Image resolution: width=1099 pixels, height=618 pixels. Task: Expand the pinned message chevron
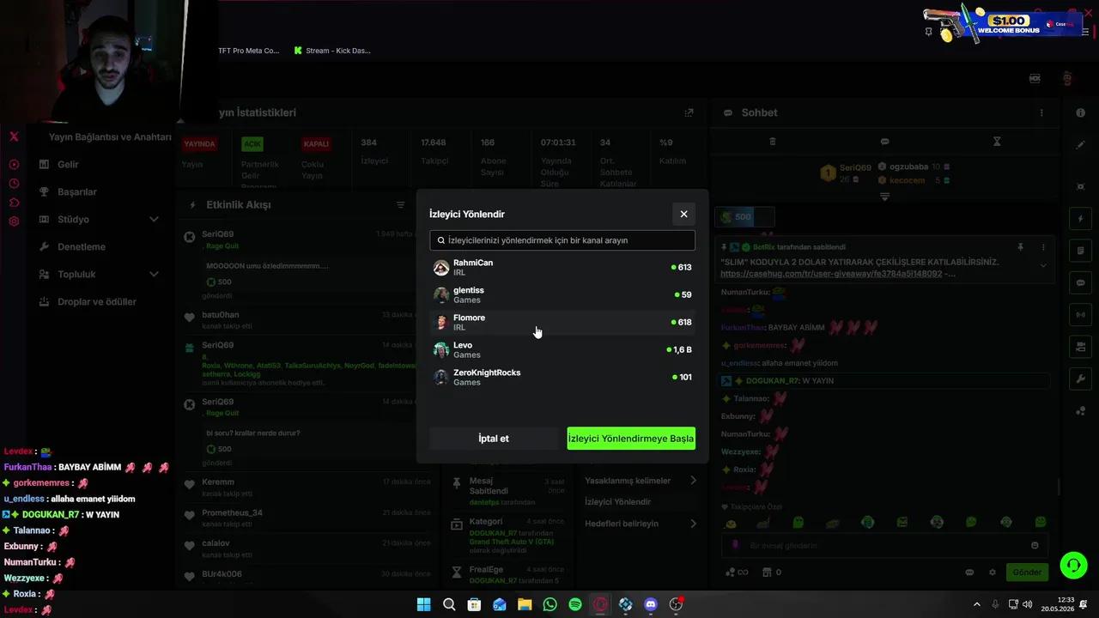pyautogui.click(x=1043, y=265)
